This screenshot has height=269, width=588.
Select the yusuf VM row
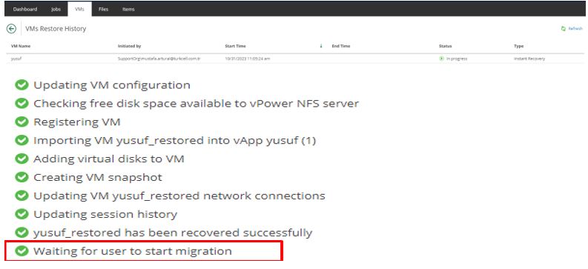pos(295,59)
